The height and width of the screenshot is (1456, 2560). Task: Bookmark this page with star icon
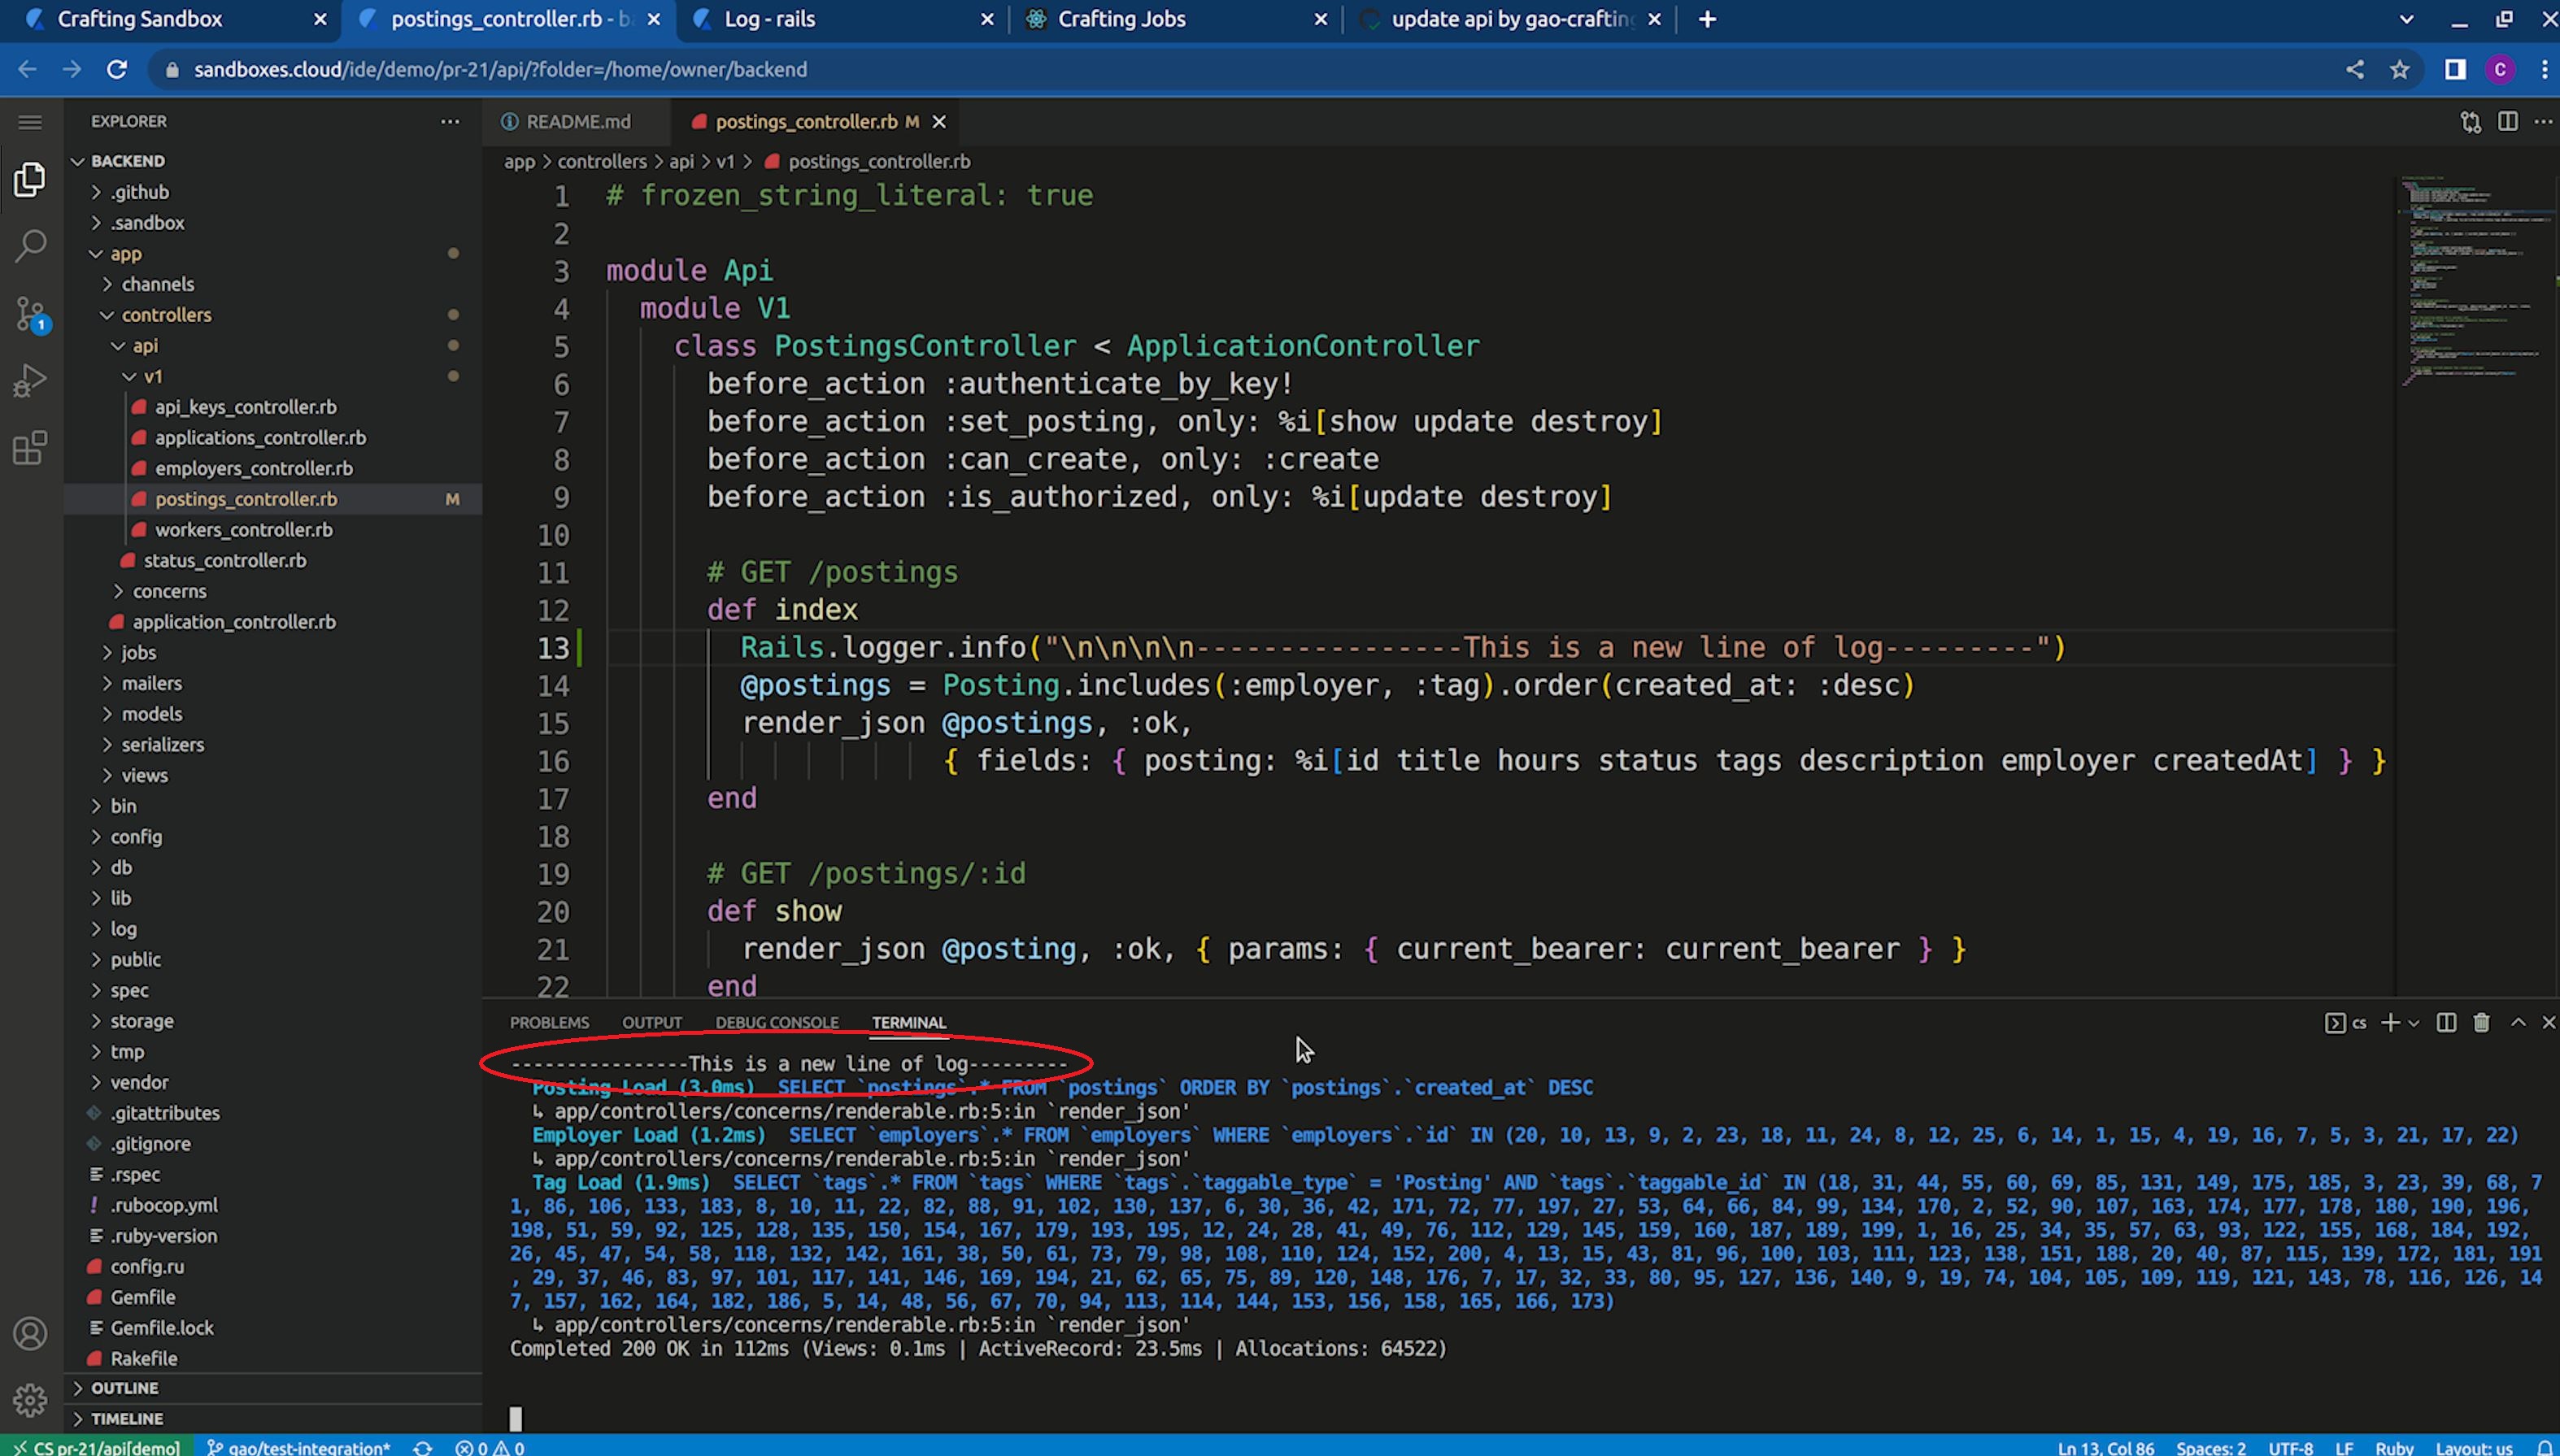(2399, 70)
